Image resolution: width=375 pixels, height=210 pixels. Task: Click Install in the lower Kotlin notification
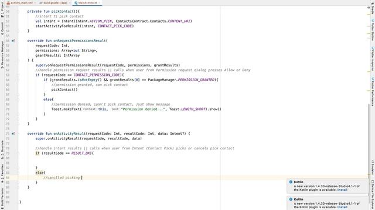(x=342, y=207)
